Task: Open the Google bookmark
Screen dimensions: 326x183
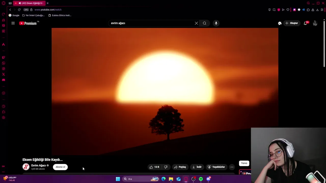Action: (14, 15)
